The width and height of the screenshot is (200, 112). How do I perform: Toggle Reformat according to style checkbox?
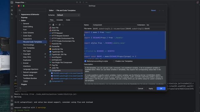click(85, 61)
